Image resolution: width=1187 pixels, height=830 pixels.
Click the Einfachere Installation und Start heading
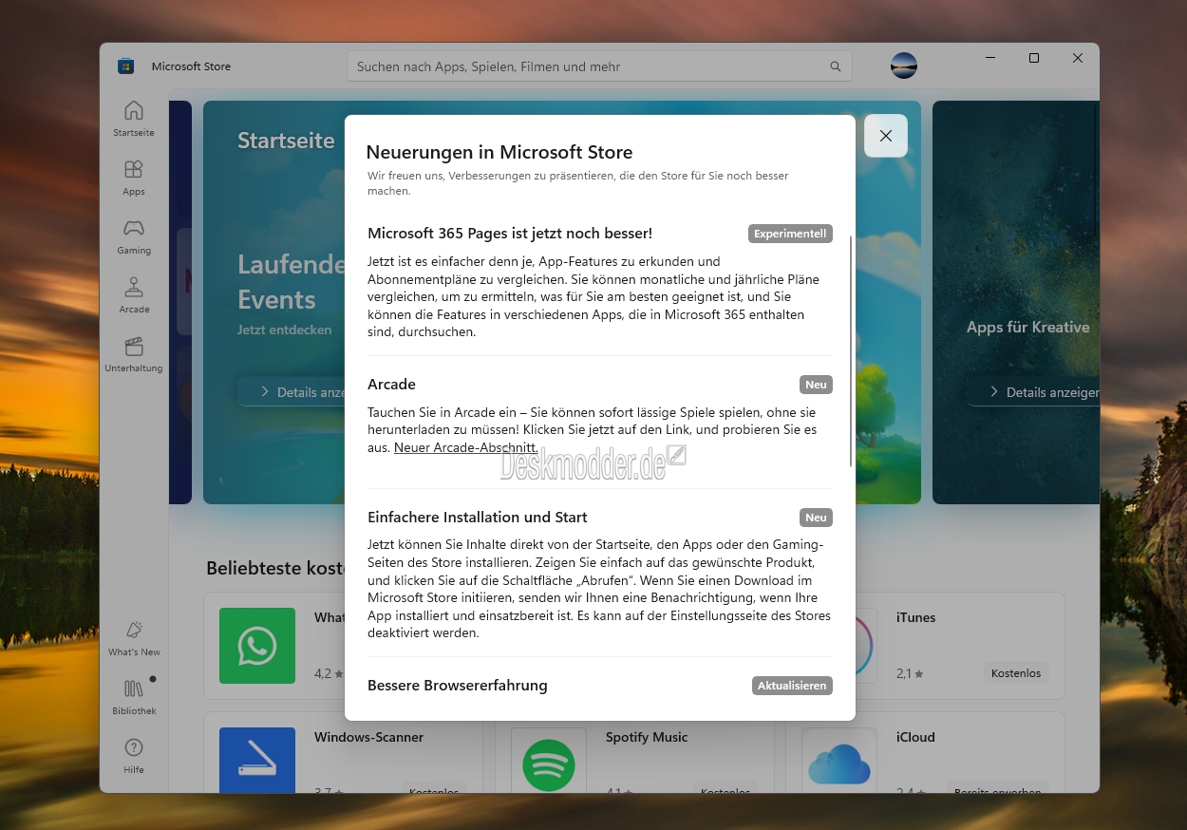tap(478, 518)
